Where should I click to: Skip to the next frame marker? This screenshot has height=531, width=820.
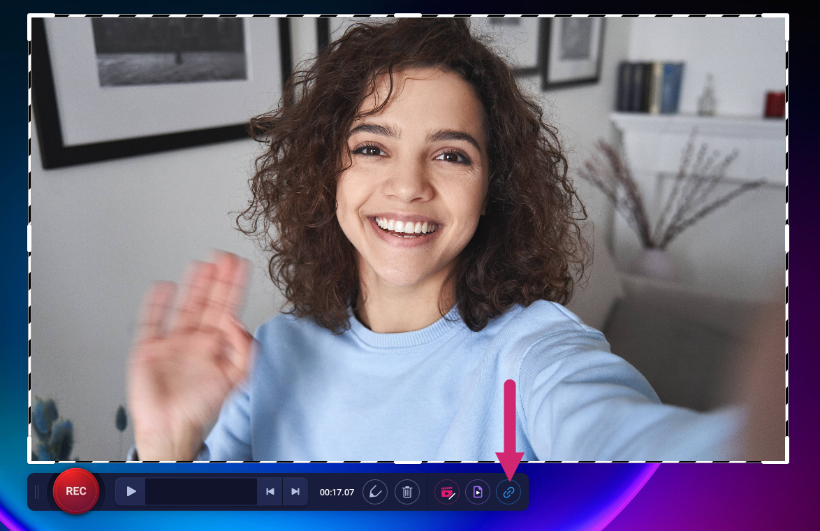(x=295, y=492)
